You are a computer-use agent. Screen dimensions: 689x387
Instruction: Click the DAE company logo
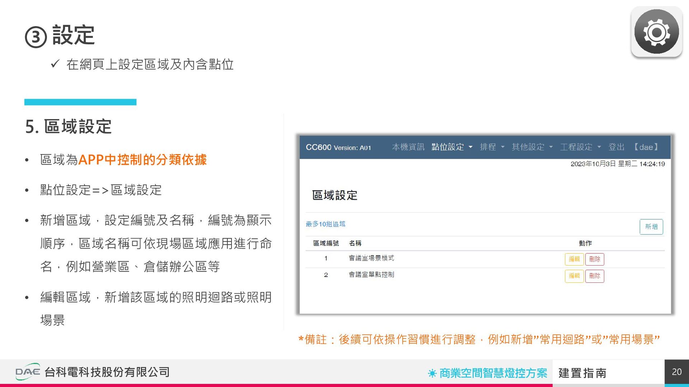(x=28, y=372)
